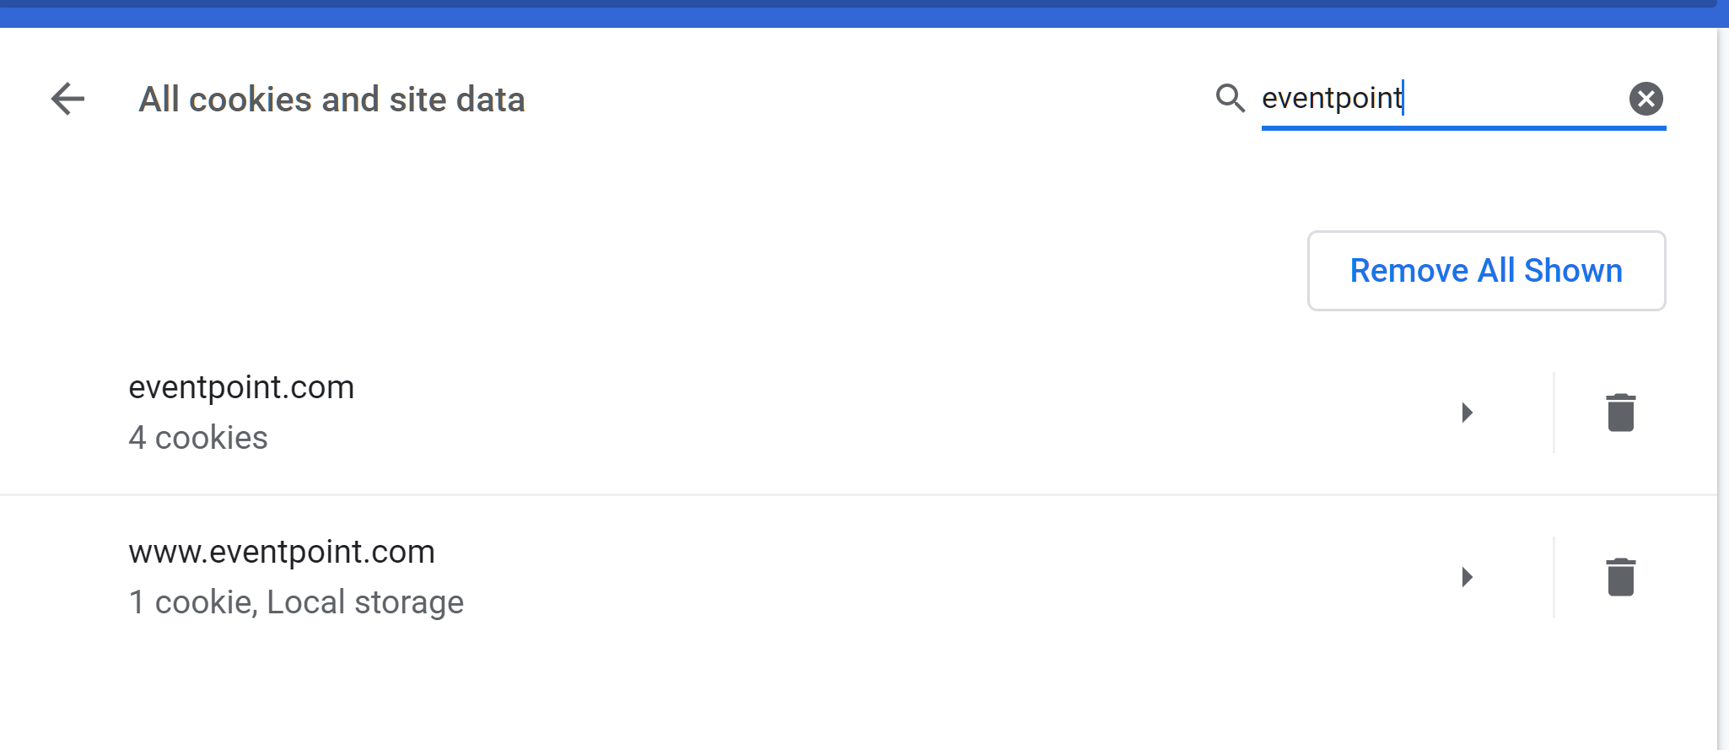Screen dimensions: 1729x750
Task: Click separator beside www.eventpoint.com trash icon
Action: pyautogui.click(x=1554, y=577)
